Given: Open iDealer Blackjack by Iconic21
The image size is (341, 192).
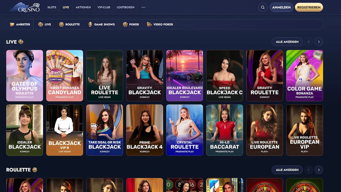Looking at the screenshot, I should 25,130.
